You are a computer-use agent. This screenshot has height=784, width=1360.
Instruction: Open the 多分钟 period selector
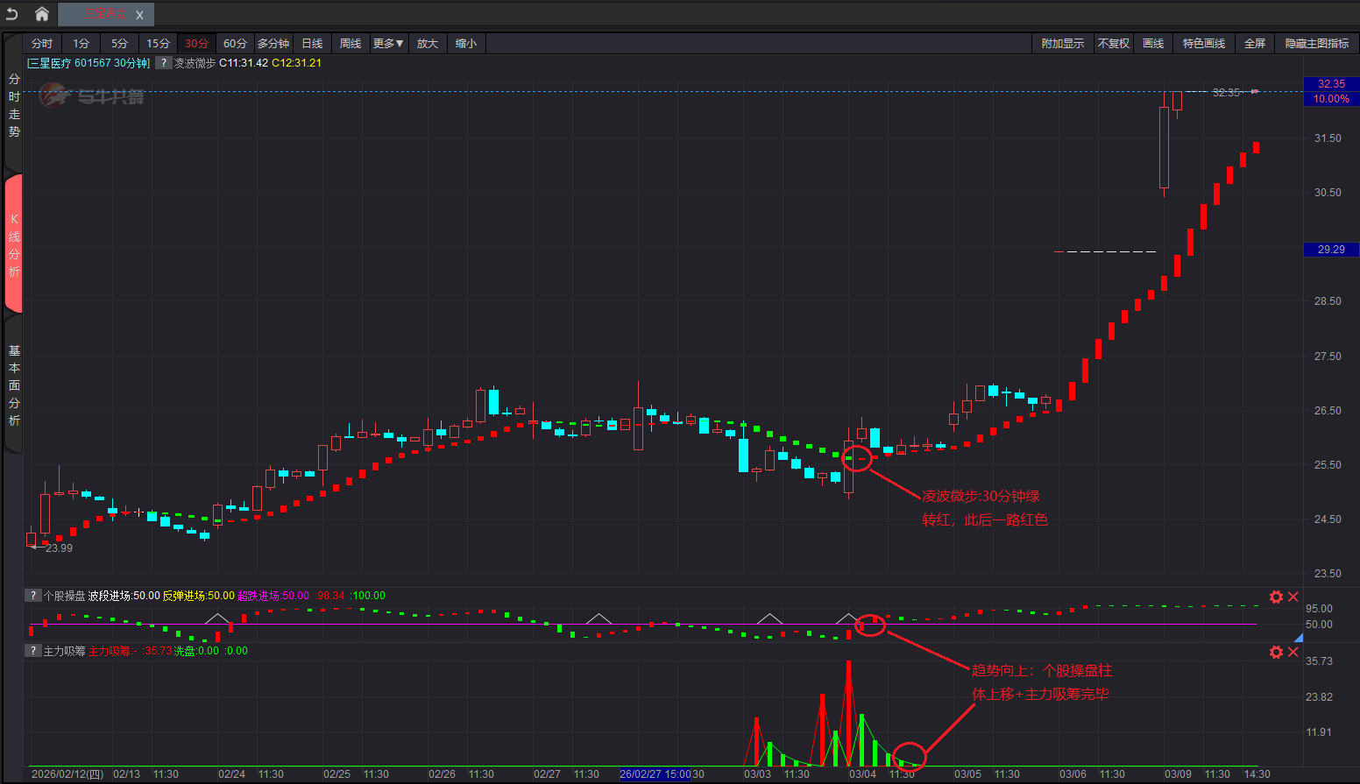pos(273,44)
